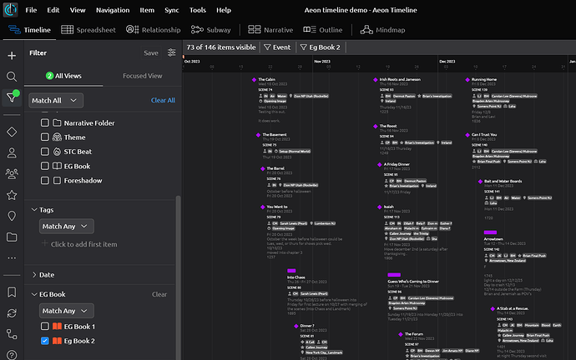This screenshot has height=360, width=576.
Task: Check the EG Book 1 checkbox
Action: tap(45, 327)
